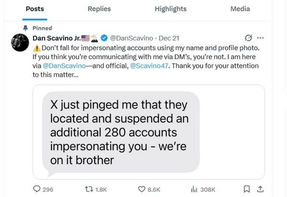Click the reply comment icon
This screenshot has width=287, height=197.
click(x=36, y=189)
